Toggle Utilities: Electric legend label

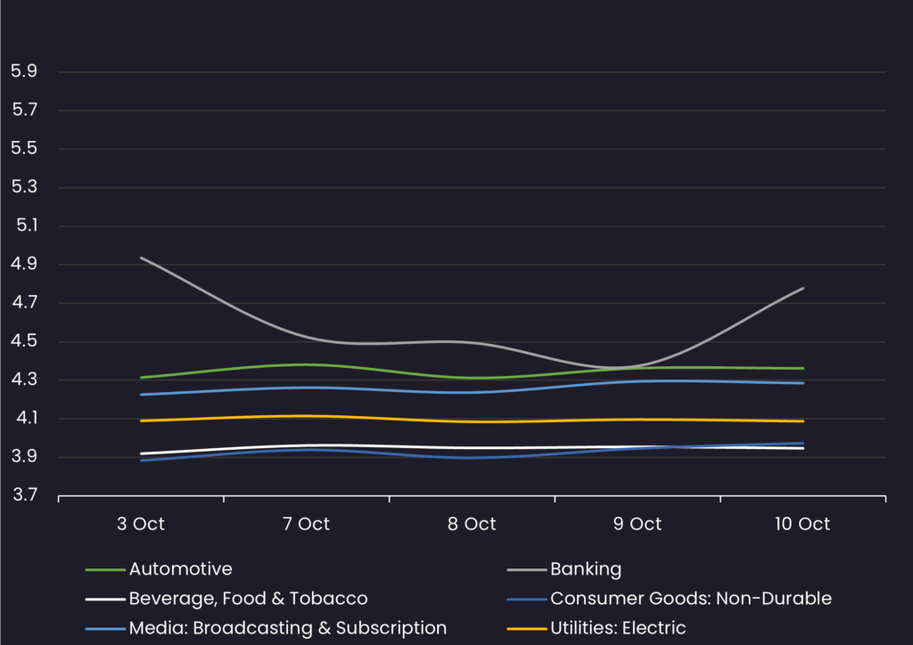[618, 628]
